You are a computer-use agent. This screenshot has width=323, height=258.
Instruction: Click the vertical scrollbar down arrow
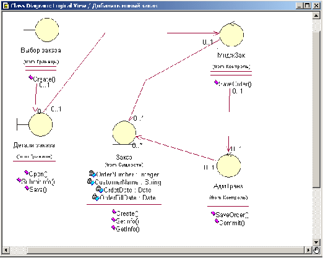[316, 243]
